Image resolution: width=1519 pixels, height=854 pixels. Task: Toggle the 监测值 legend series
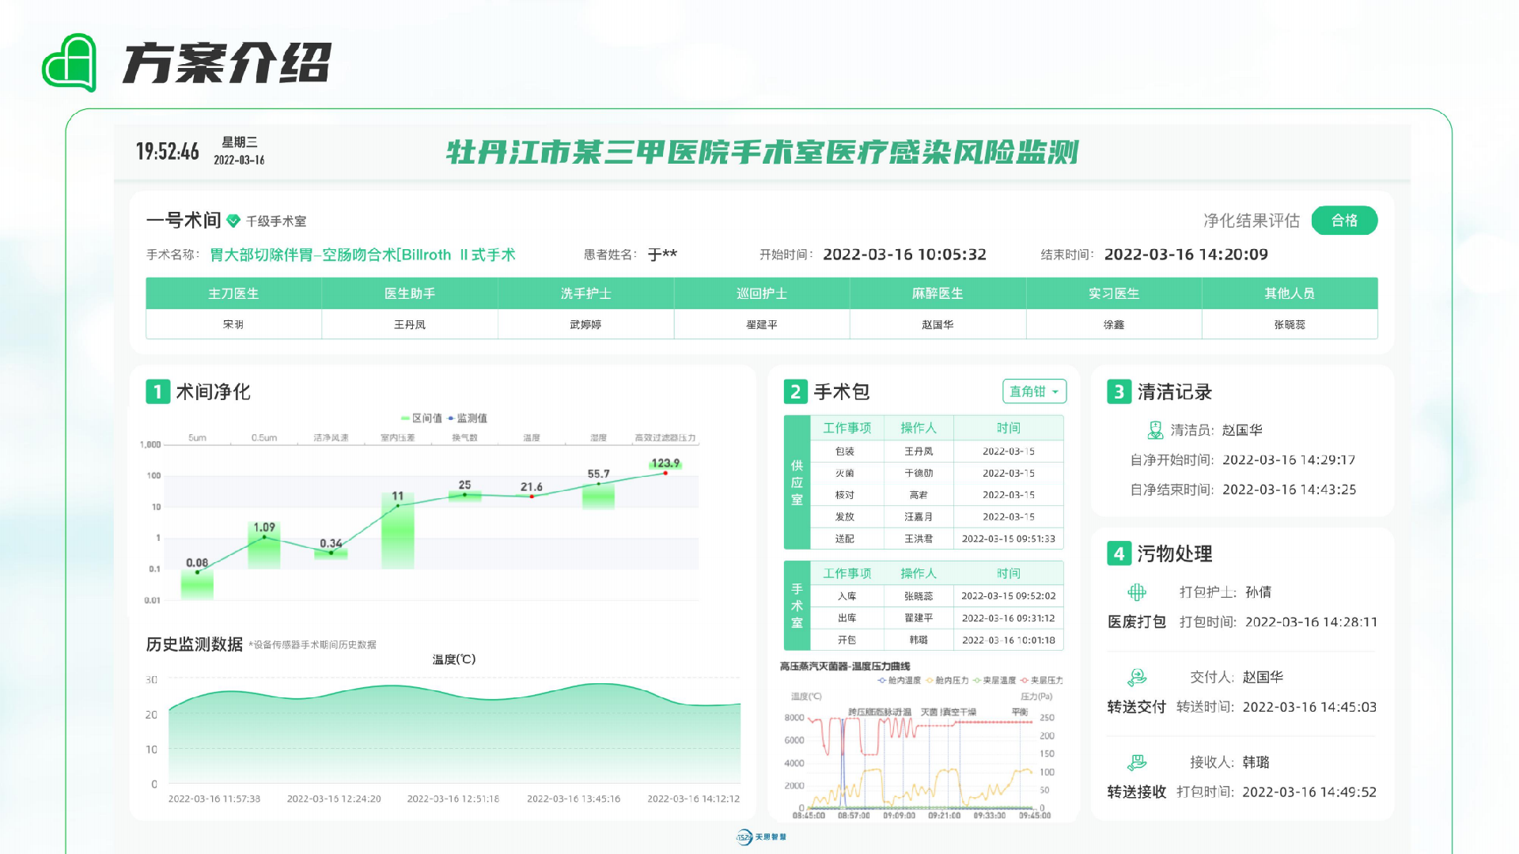point(468,418)
